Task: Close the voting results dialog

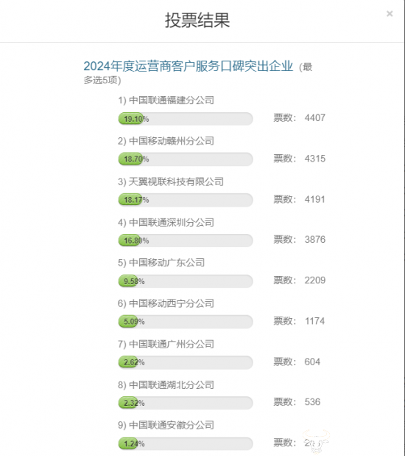Action: pyautogui.click(x=390, y=14)
